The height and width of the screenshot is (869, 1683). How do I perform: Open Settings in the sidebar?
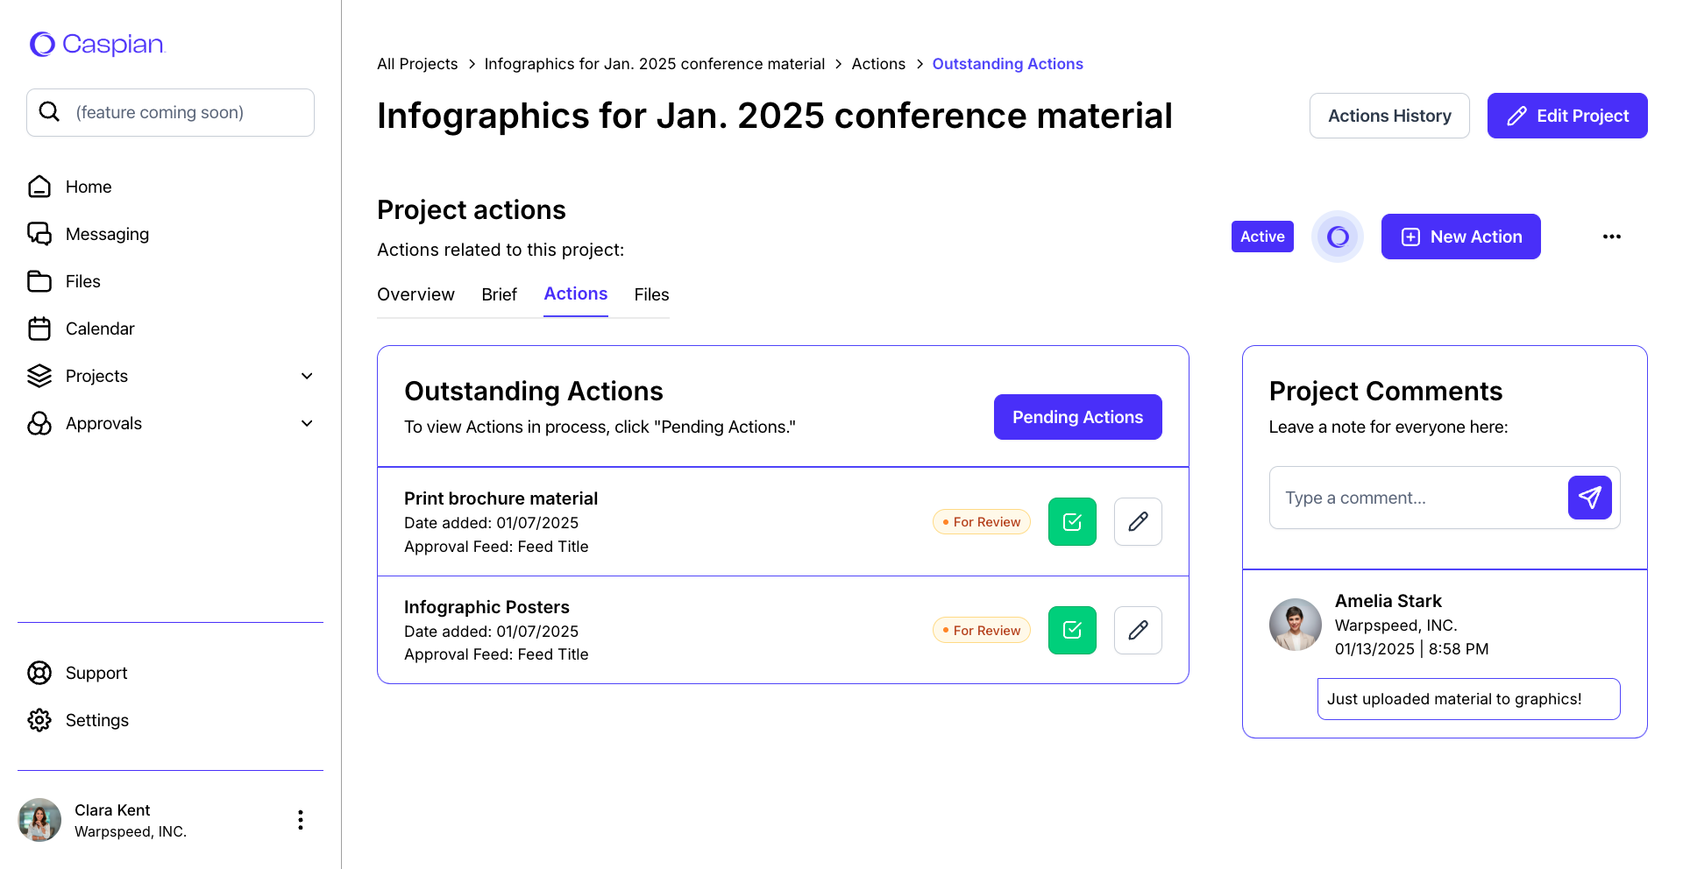(96, 720)
